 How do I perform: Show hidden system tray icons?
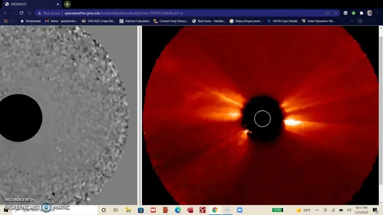317,210
